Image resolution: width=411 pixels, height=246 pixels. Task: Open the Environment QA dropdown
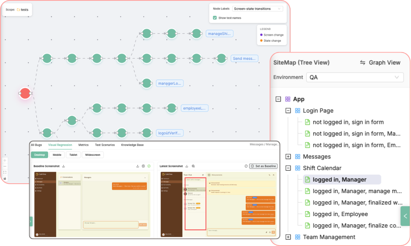[355, 77]
